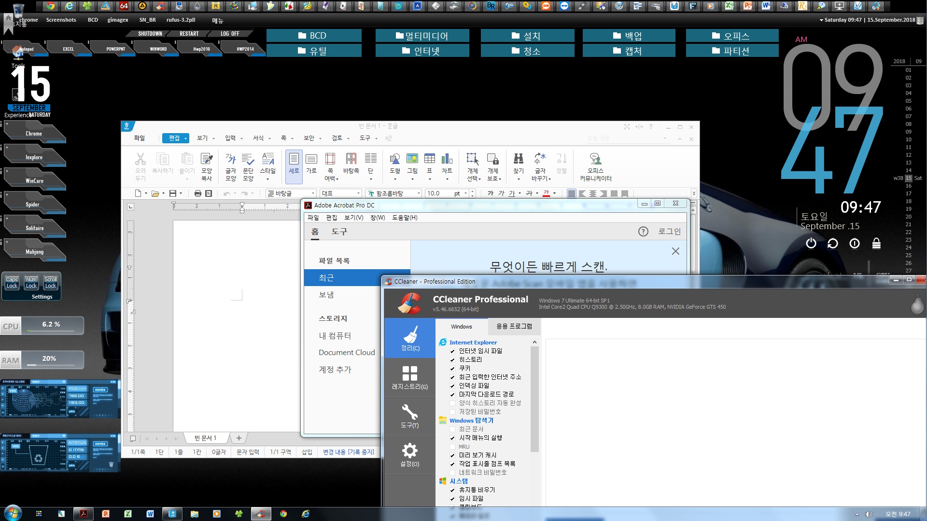Screen dimensions: 927x521
Task: Expand the 스타일 dropdown arrow
Action: [x=267, y=179]
